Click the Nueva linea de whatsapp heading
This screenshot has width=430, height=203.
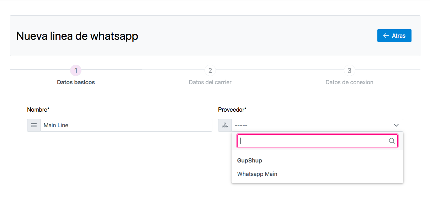point(77,36)
